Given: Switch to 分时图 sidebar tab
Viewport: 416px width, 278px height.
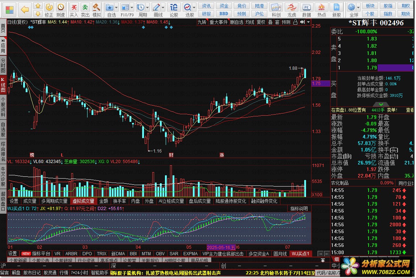Looking at the screenshot, I should click(3, 65).
